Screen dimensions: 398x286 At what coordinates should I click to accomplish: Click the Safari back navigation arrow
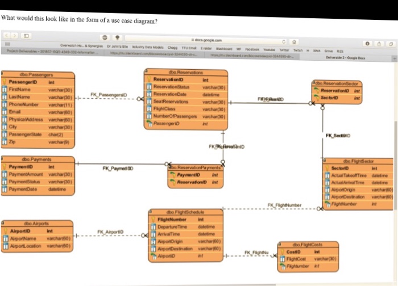pyautogui.click(x=7, y=35)
